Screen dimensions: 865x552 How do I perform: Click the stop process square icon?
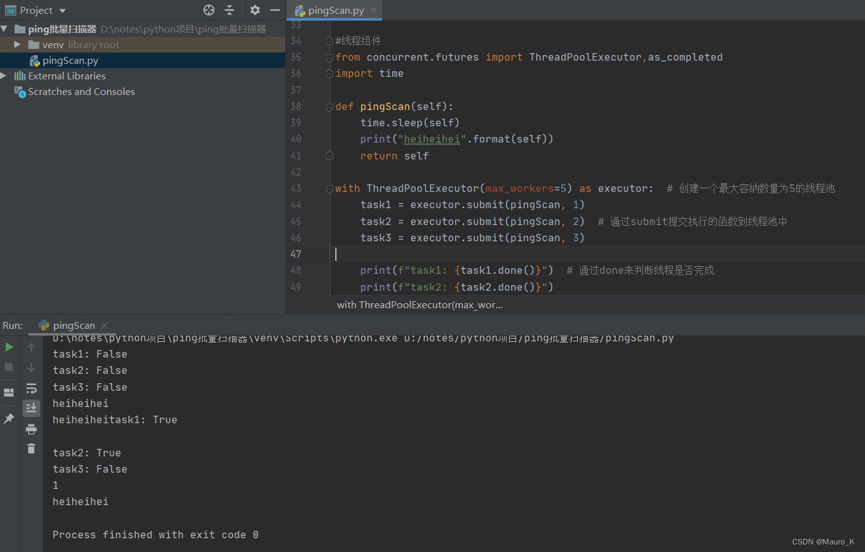click(9, 367)
